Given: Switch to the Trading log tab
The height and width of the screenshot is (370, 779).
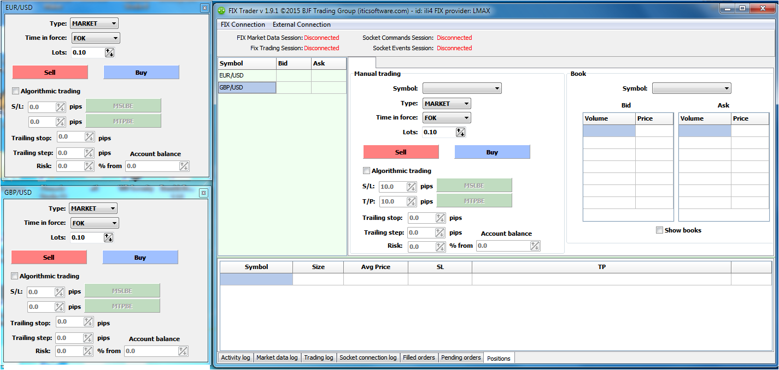Looking at the screenshot, I should 319,357.
